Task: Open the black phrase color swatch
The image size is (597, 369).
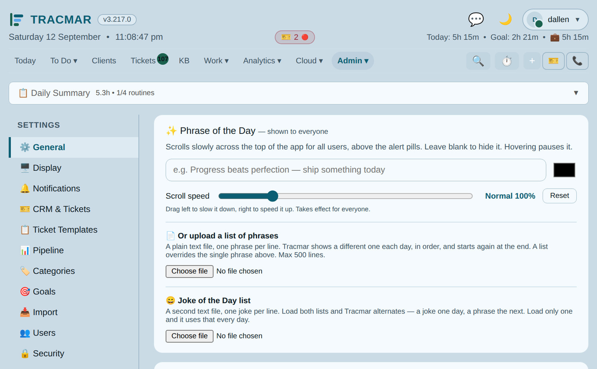Action: click(564, 170)
